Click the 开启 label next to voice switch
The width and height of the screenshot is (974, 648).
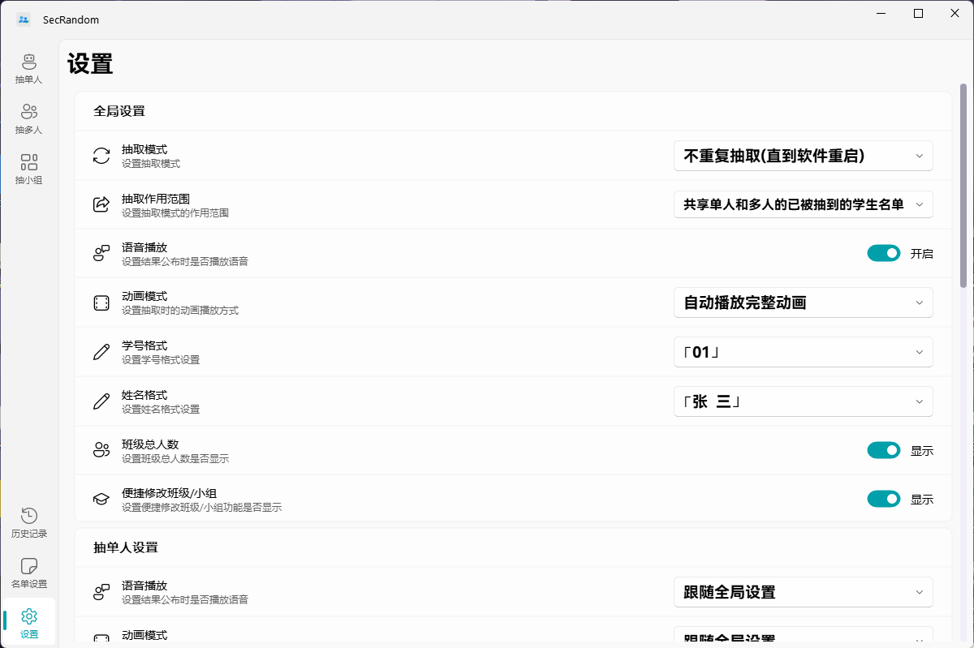(x=922, y=254)
